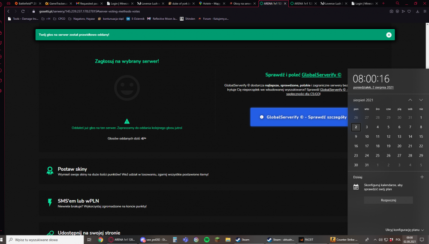Screen dimensions: 429x244
Task: Click the Udostępnij na swojej stronie heading
Action: click(x=89, y=233)
